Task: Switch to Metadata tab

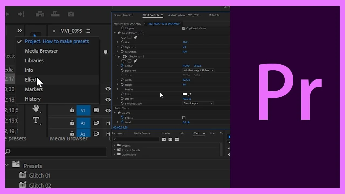Action: pyautogui.click(x=214, y=15)
